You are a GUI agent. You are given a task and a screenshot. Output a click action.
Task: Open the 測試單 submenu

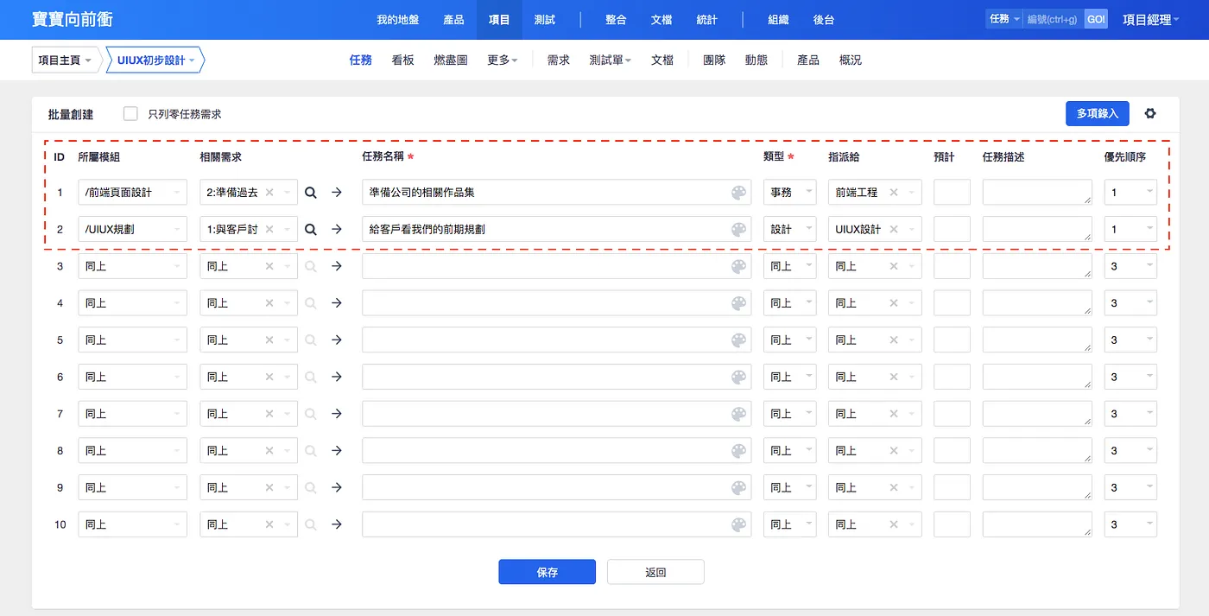click(x=611, y=60)
